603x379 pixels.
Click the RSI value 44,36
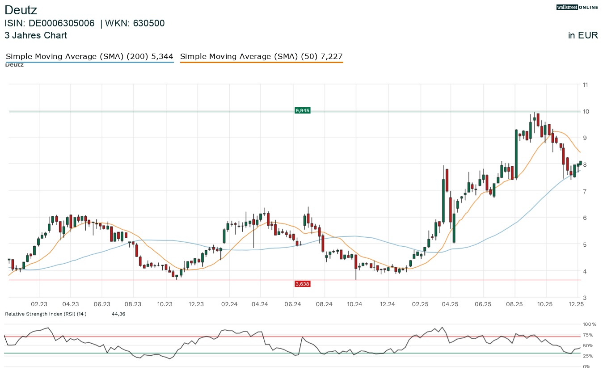pyautogui.click(x=118, y=314)
